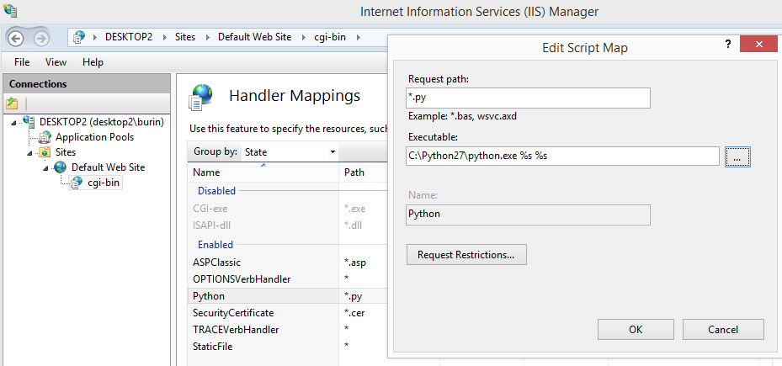The image size is (782, 366).
Task: Click the back navigation arrow button
Action: (x=16, y=38)
